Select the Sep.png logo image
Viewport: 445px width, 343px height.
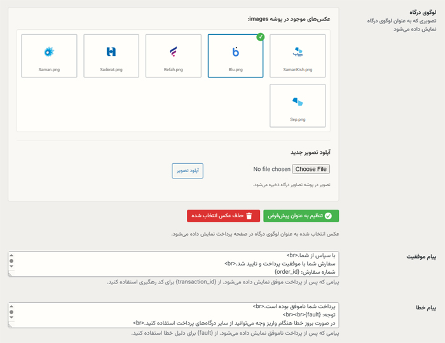click(x=298, y=105)
